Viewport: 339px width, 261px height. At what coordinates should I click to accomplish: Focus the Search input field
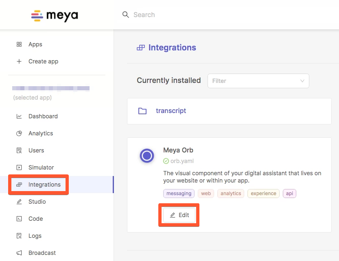[x=144, y=15]
